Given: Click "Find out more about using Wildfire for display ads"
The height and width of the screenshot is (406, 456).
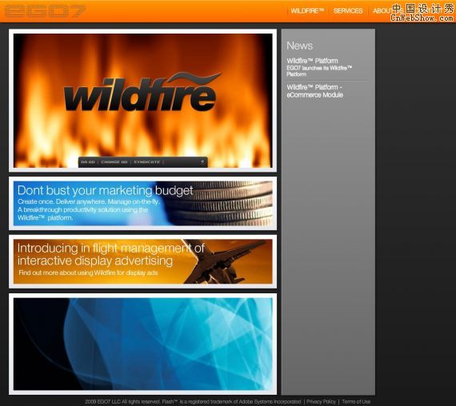Looking at the screenshot, I should coord(88,273).
